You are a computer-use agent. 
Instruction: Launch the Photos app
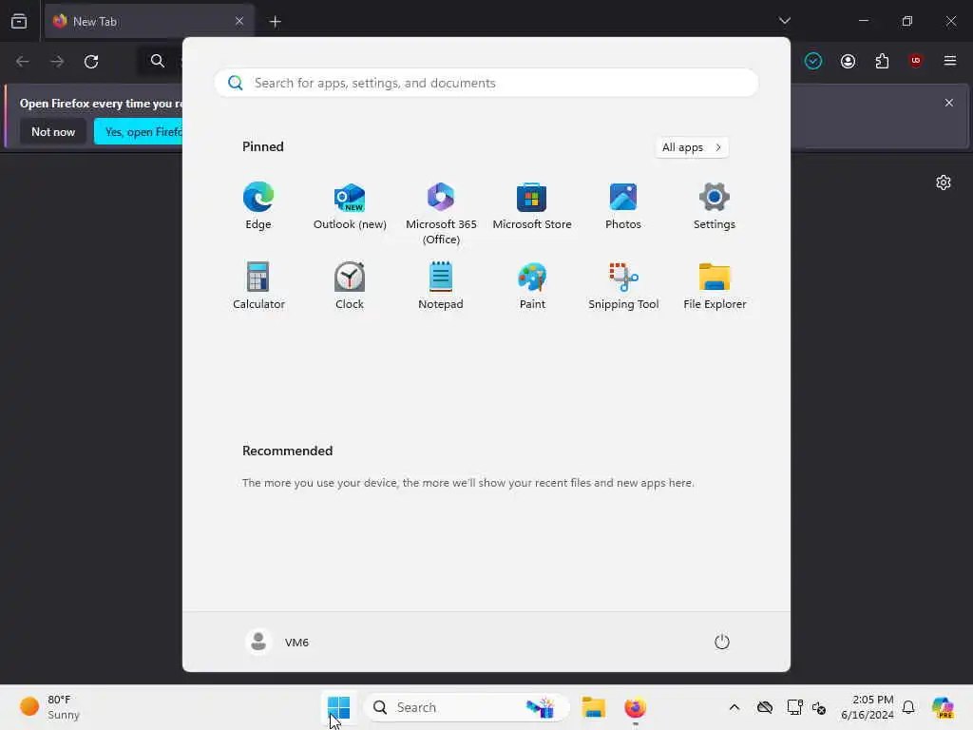(x=623, y=206)
